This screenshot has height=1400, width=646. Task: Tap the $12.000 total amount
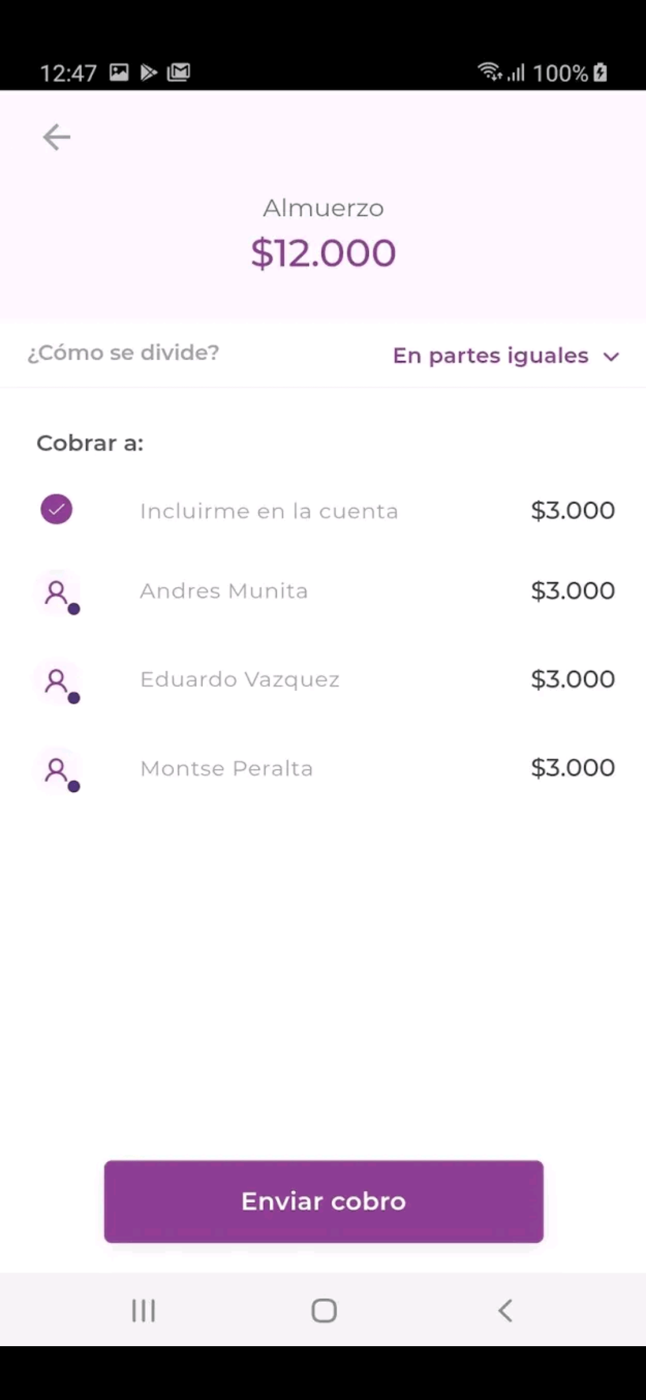point(323,252)
